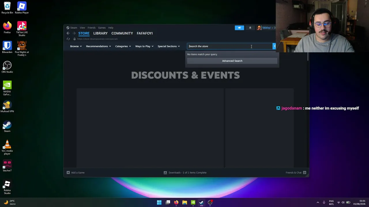Screen dimensions: 369x207
Task: Click the Add a Game plus icon
Action: (x=68, y=172)
